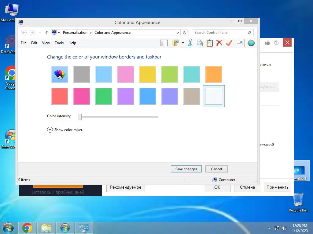Select the violet color swatch

pos(126,96)
